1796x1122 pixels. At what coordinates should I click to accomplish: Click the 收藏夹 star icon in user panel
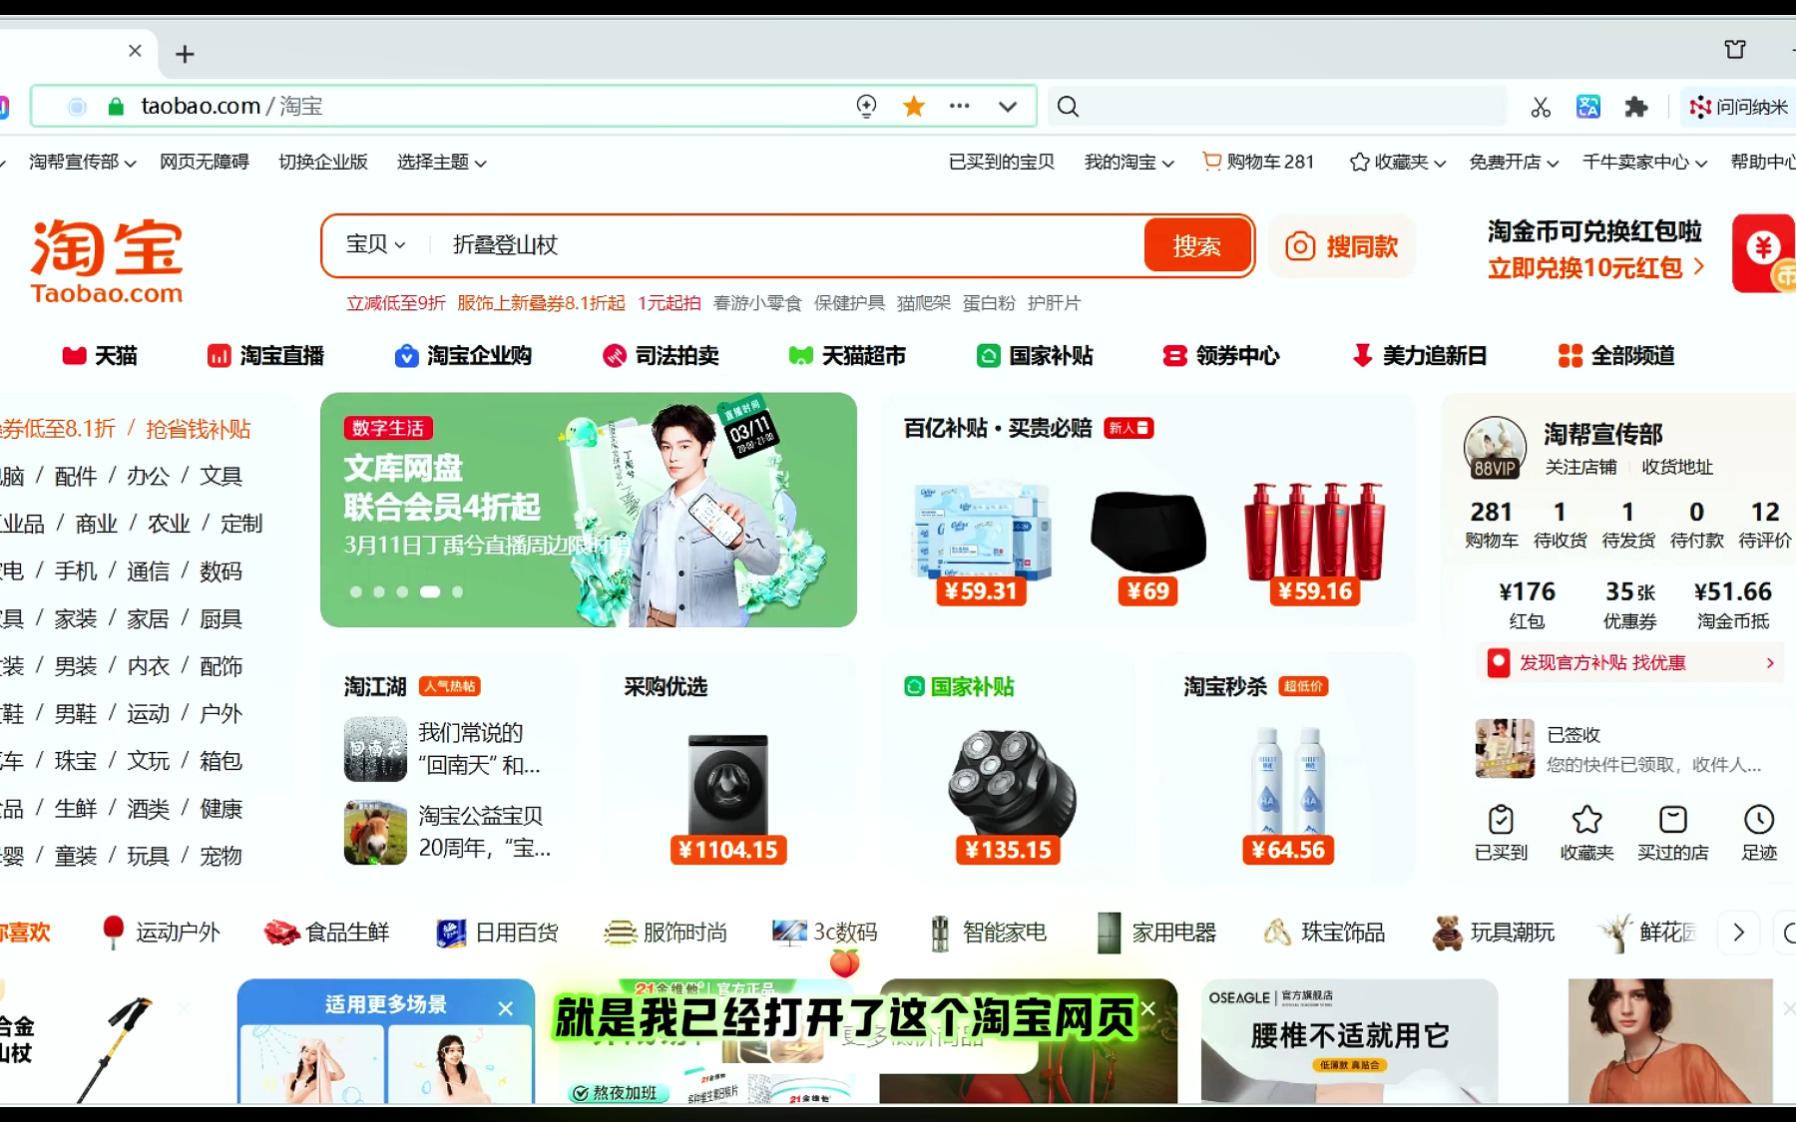pyautogui.click(x=1586, y=821)
